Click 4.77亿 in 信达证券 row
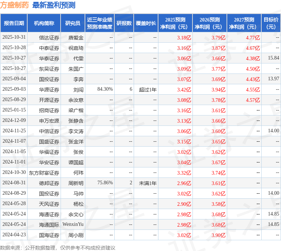281x251 pixels. point(253,38)
